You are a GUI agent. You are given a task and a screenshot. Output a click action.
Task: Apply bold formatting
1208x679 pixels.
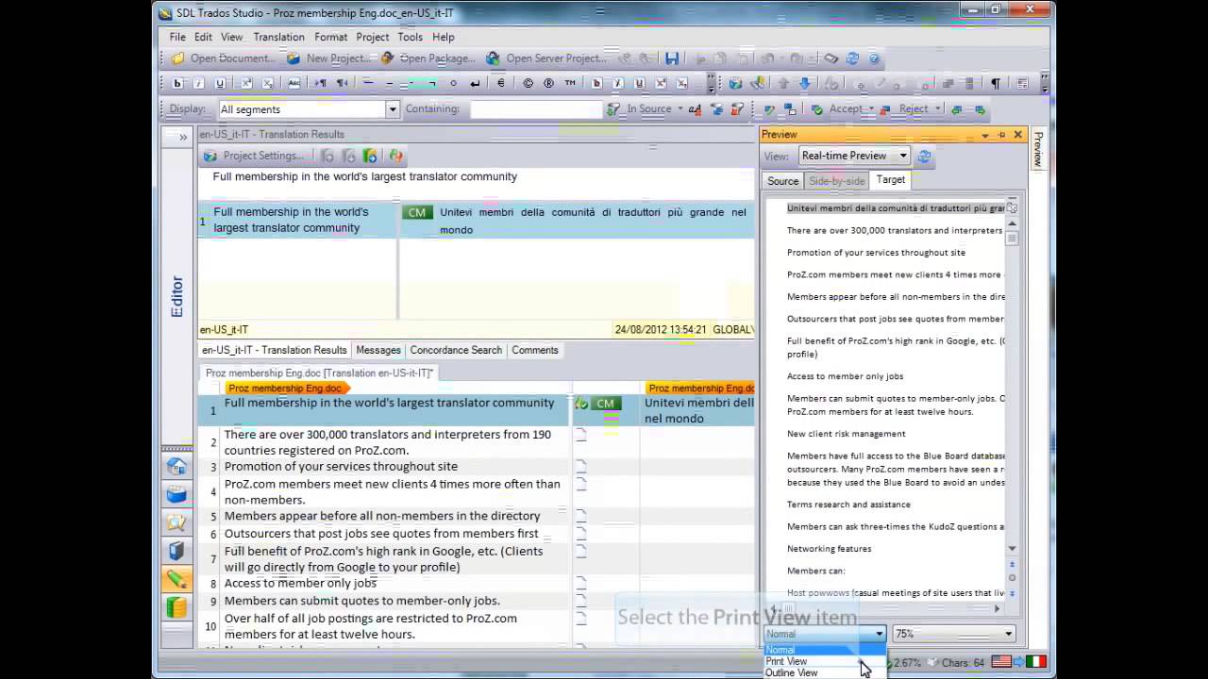click(177, 83)
